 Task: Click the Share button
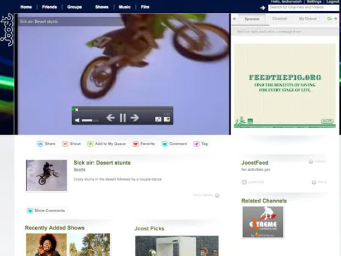tap(46, 144)
